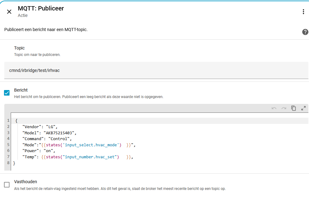Click the "Power": "on" line
Viewport: 309px width, 197px height.
point(38,151)
